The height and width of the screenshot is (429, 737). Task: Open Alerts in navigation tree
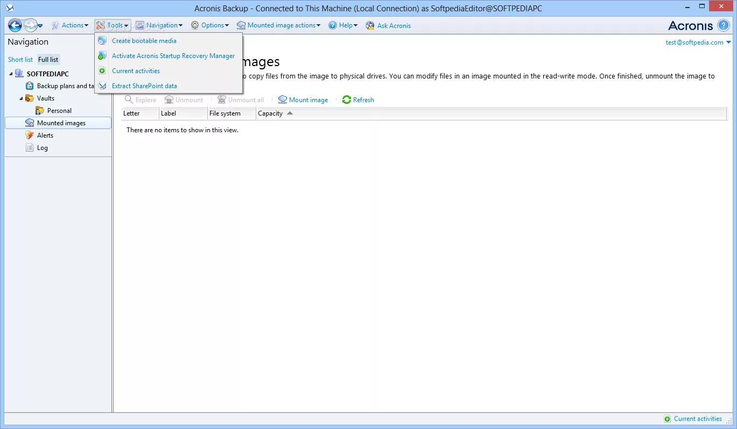click(45, 135)
